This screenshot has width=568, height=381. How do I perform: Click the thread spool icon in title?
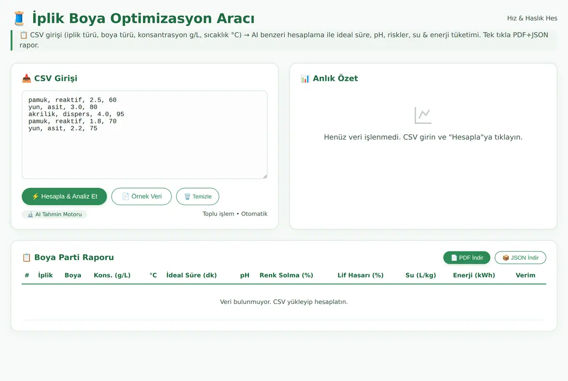tap(18, 18)
